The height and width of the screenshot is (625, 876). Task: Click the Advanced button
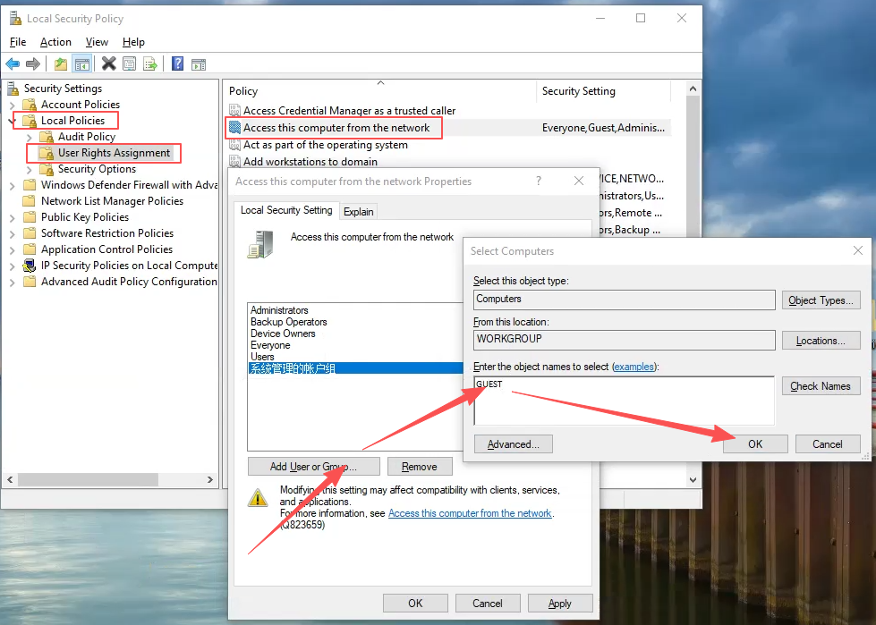(x=514, y=444)
